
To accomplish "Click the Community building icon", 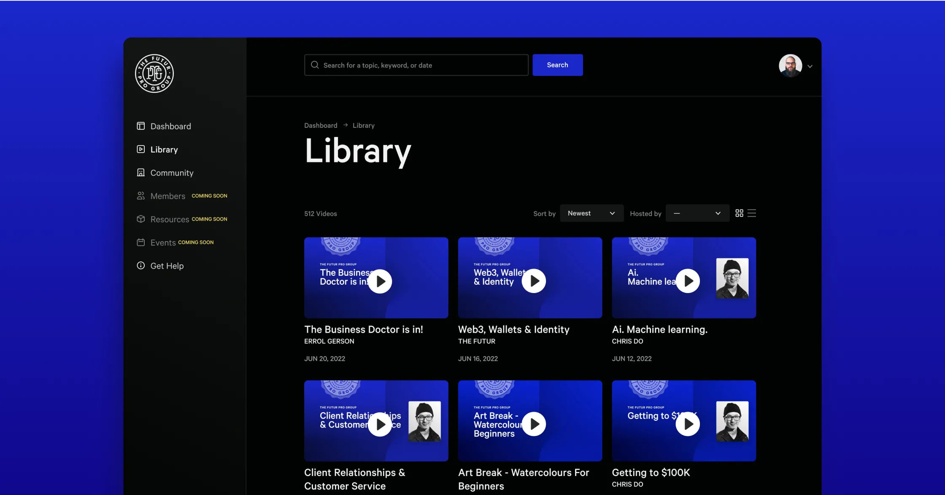I will tap(141, 172).
